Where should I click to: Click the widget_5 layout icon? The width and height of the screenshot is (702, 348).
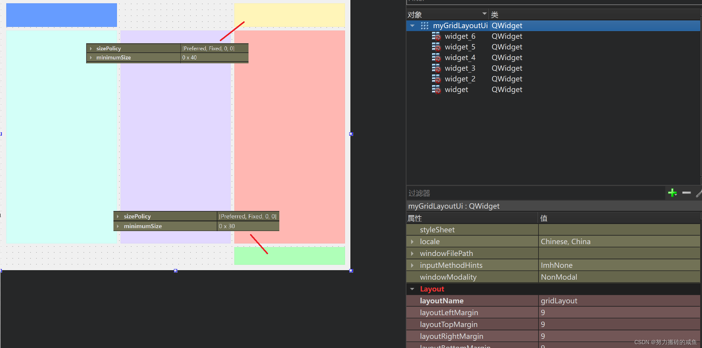436,47
